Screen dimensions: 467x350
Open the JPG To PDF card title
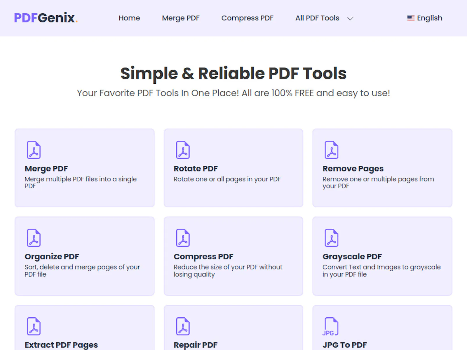[x=345, y=345]
